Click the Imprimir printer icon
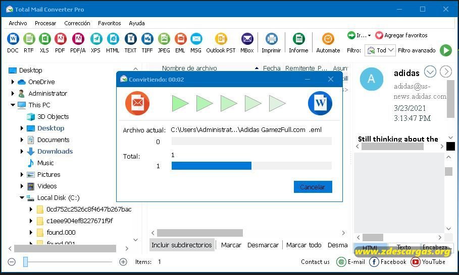 click(x=271, y=39)
